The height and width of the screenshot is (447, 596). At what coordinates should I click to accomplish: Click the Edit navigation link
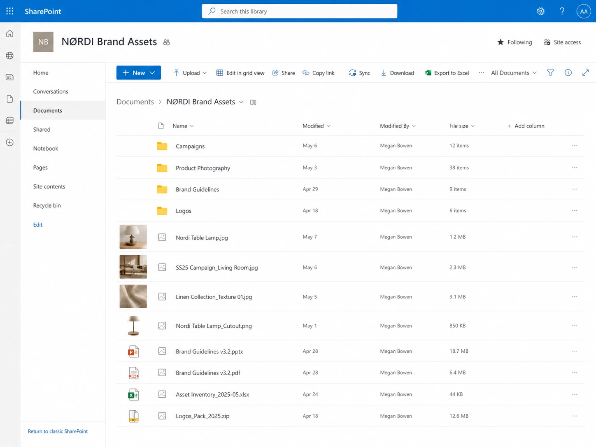(38, 225)
